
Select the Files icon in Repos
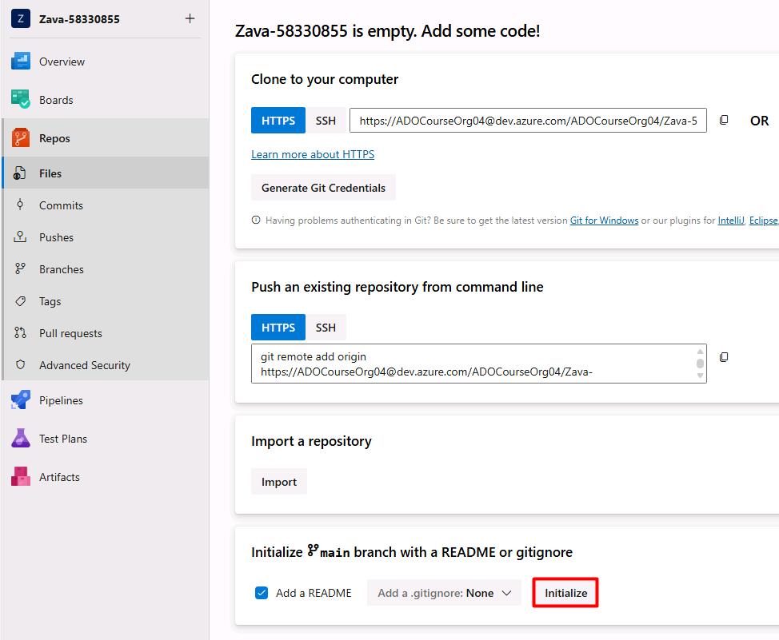point(20,173)
